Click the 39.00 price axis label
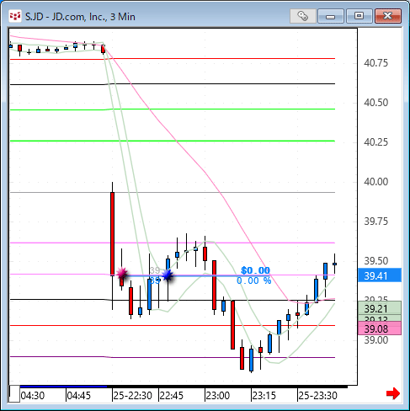Screen dimensions: 410x411 pos(376,340)
